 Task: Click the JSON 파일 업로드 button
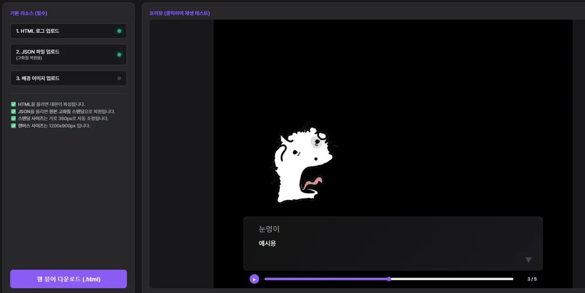click(x=68, y=55)
